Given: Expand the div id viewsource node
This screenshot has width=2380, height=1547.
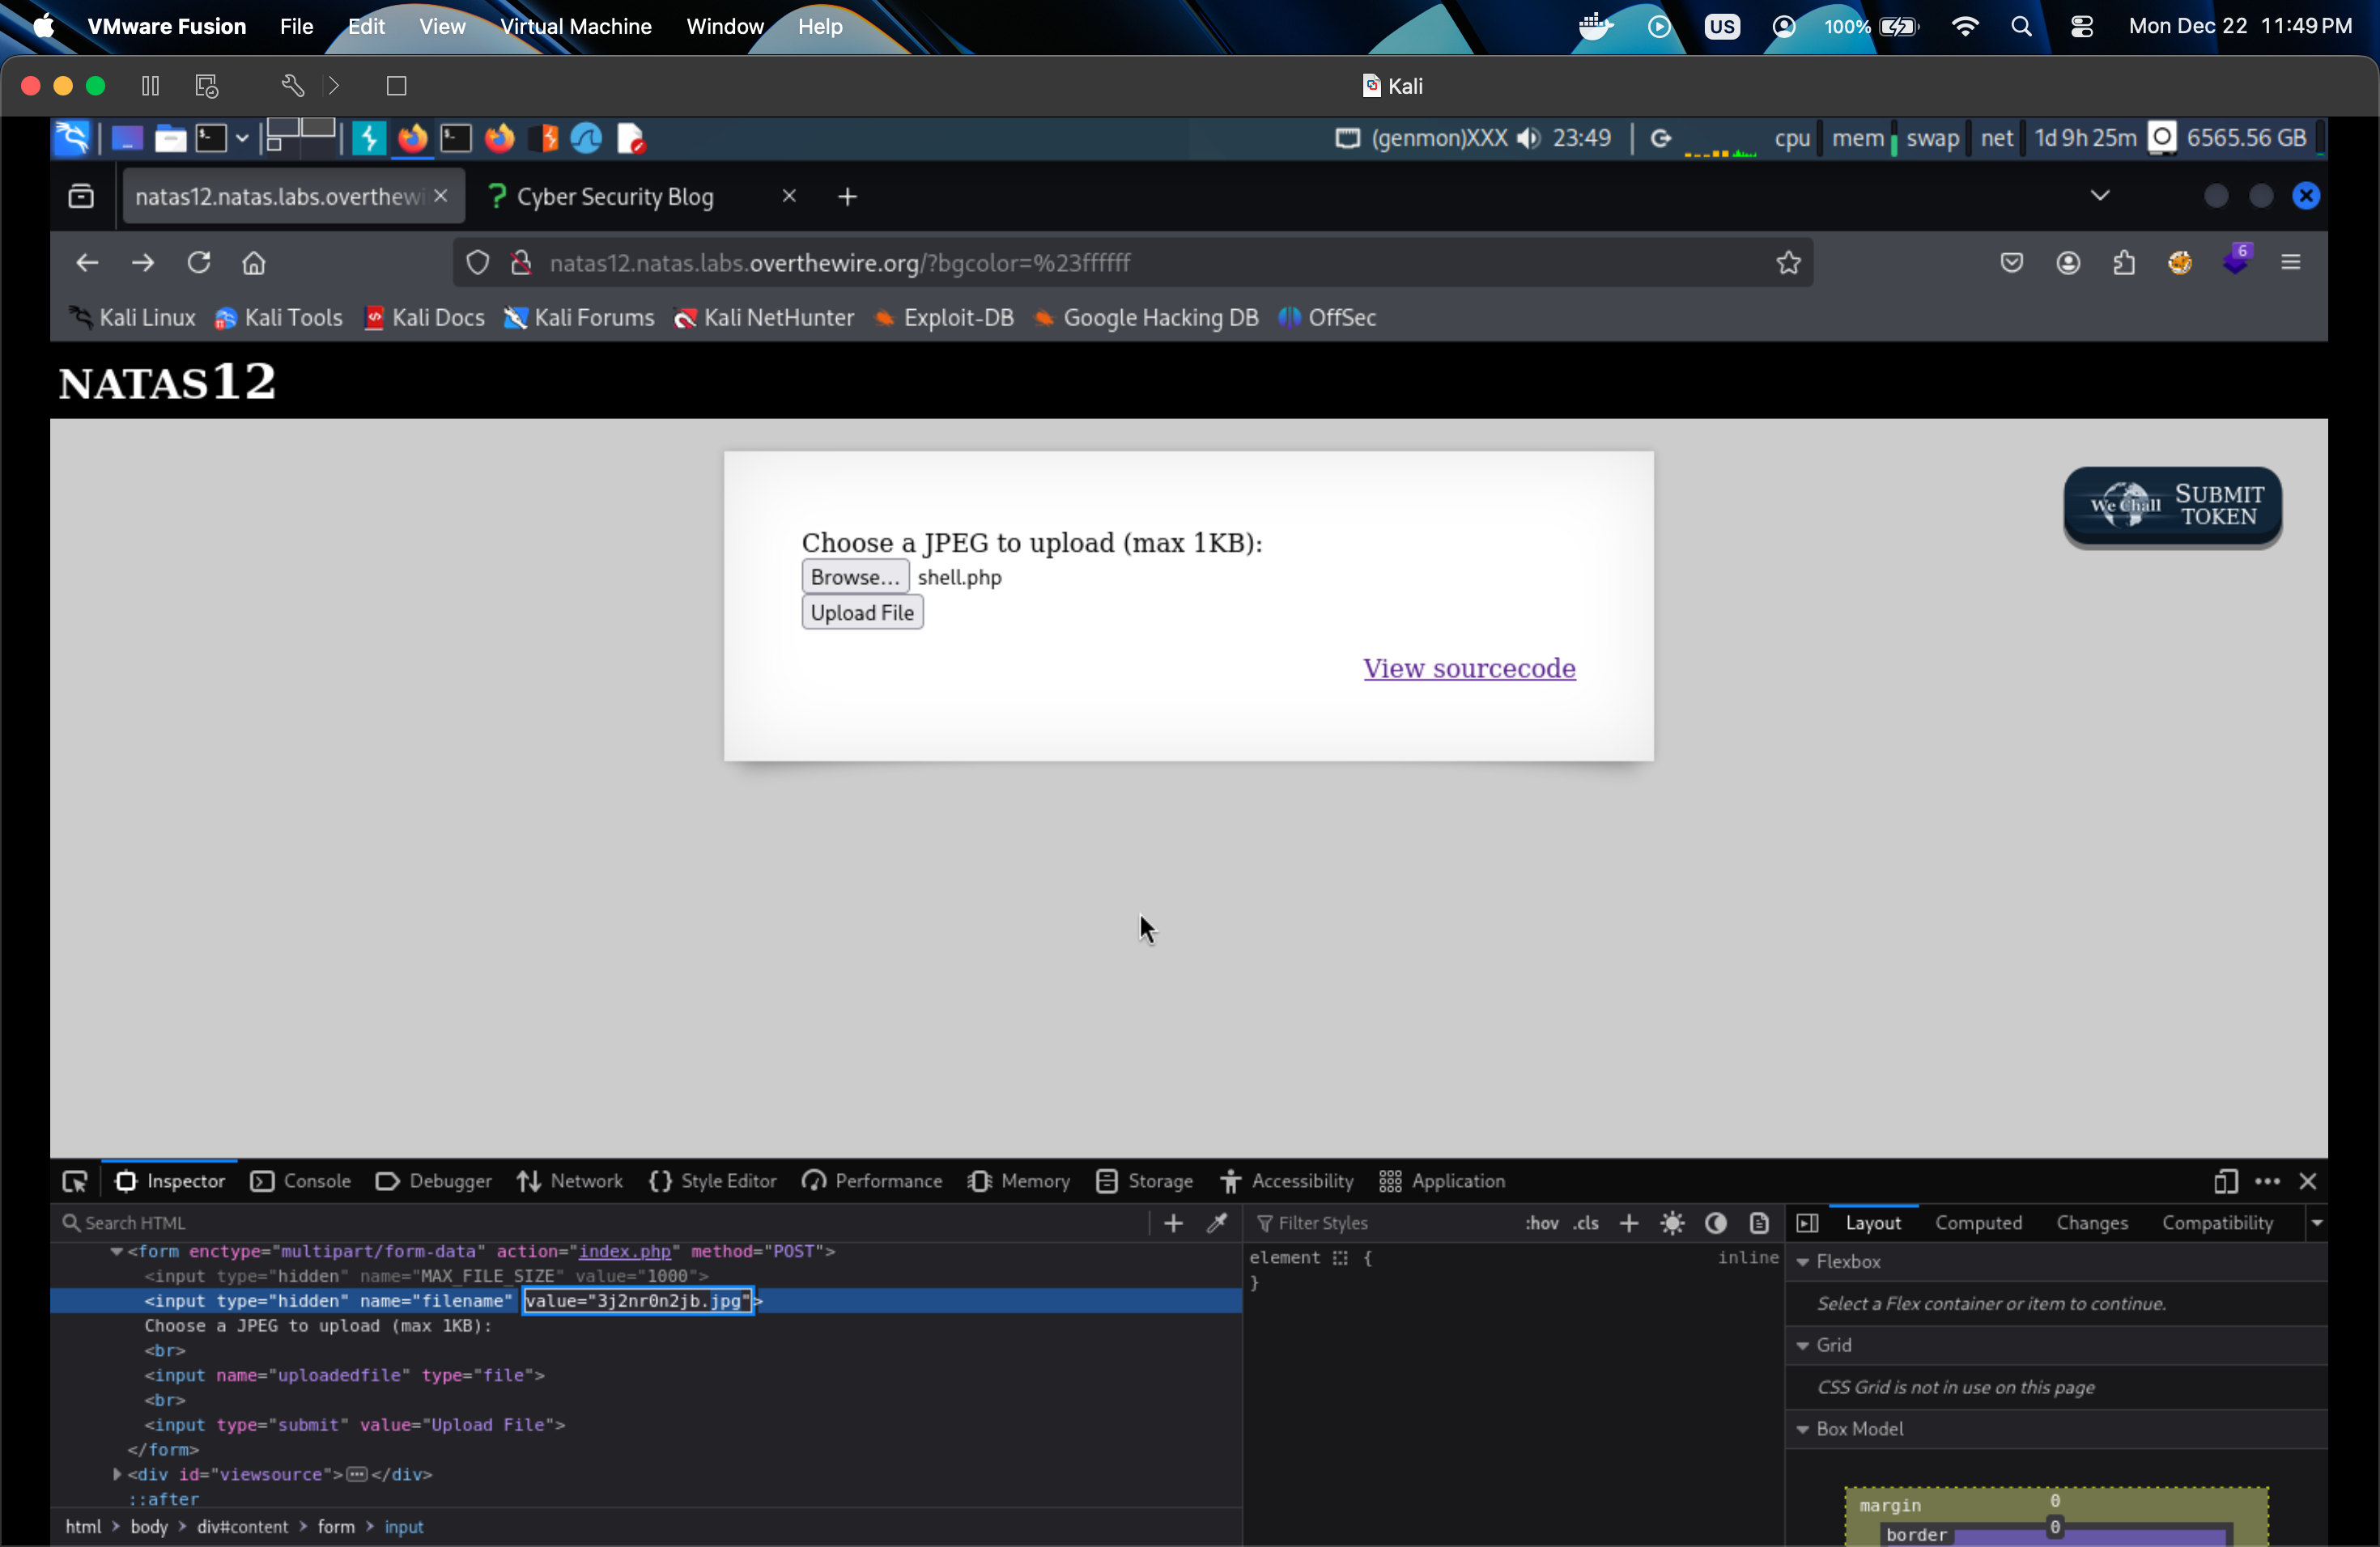Looking at the screenshot, I should (x=117, y=1473).
